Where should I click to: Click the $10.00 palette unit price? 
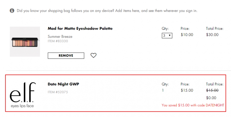point(187,35)
